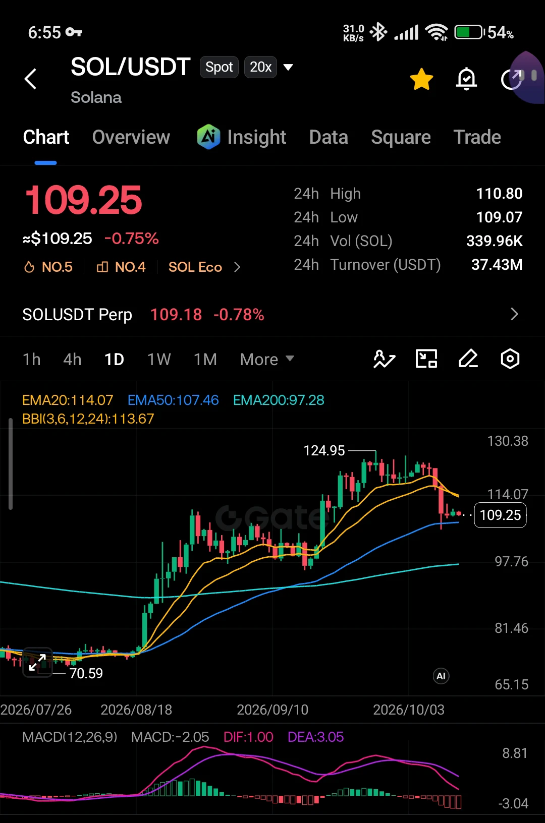Open chart indicators icon
545x823 pixels.
384,359
